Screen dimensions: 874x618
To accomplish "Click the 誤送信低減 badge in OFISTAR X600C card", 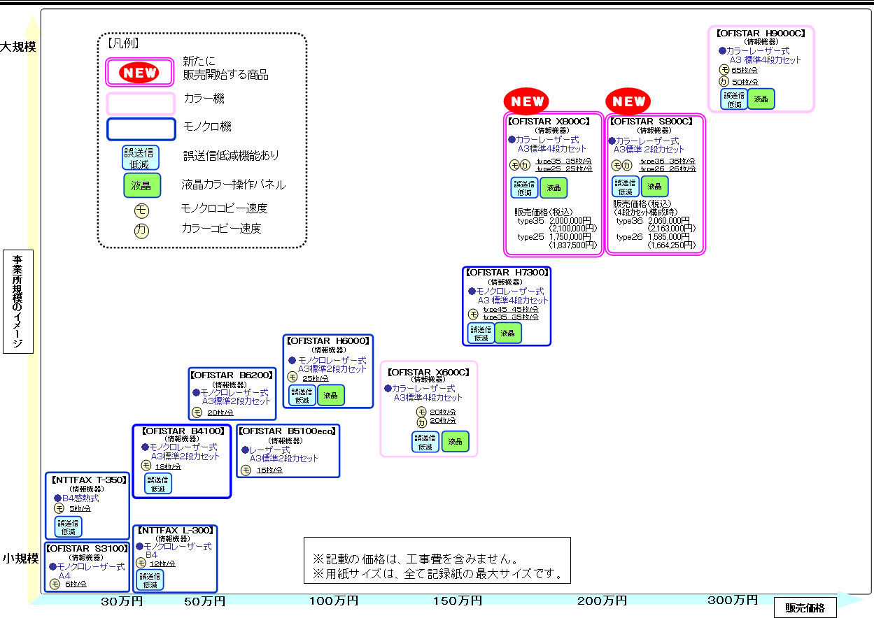I will click(425, 442).
